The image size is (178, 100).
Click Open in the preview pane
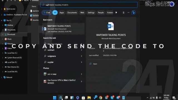95,64
